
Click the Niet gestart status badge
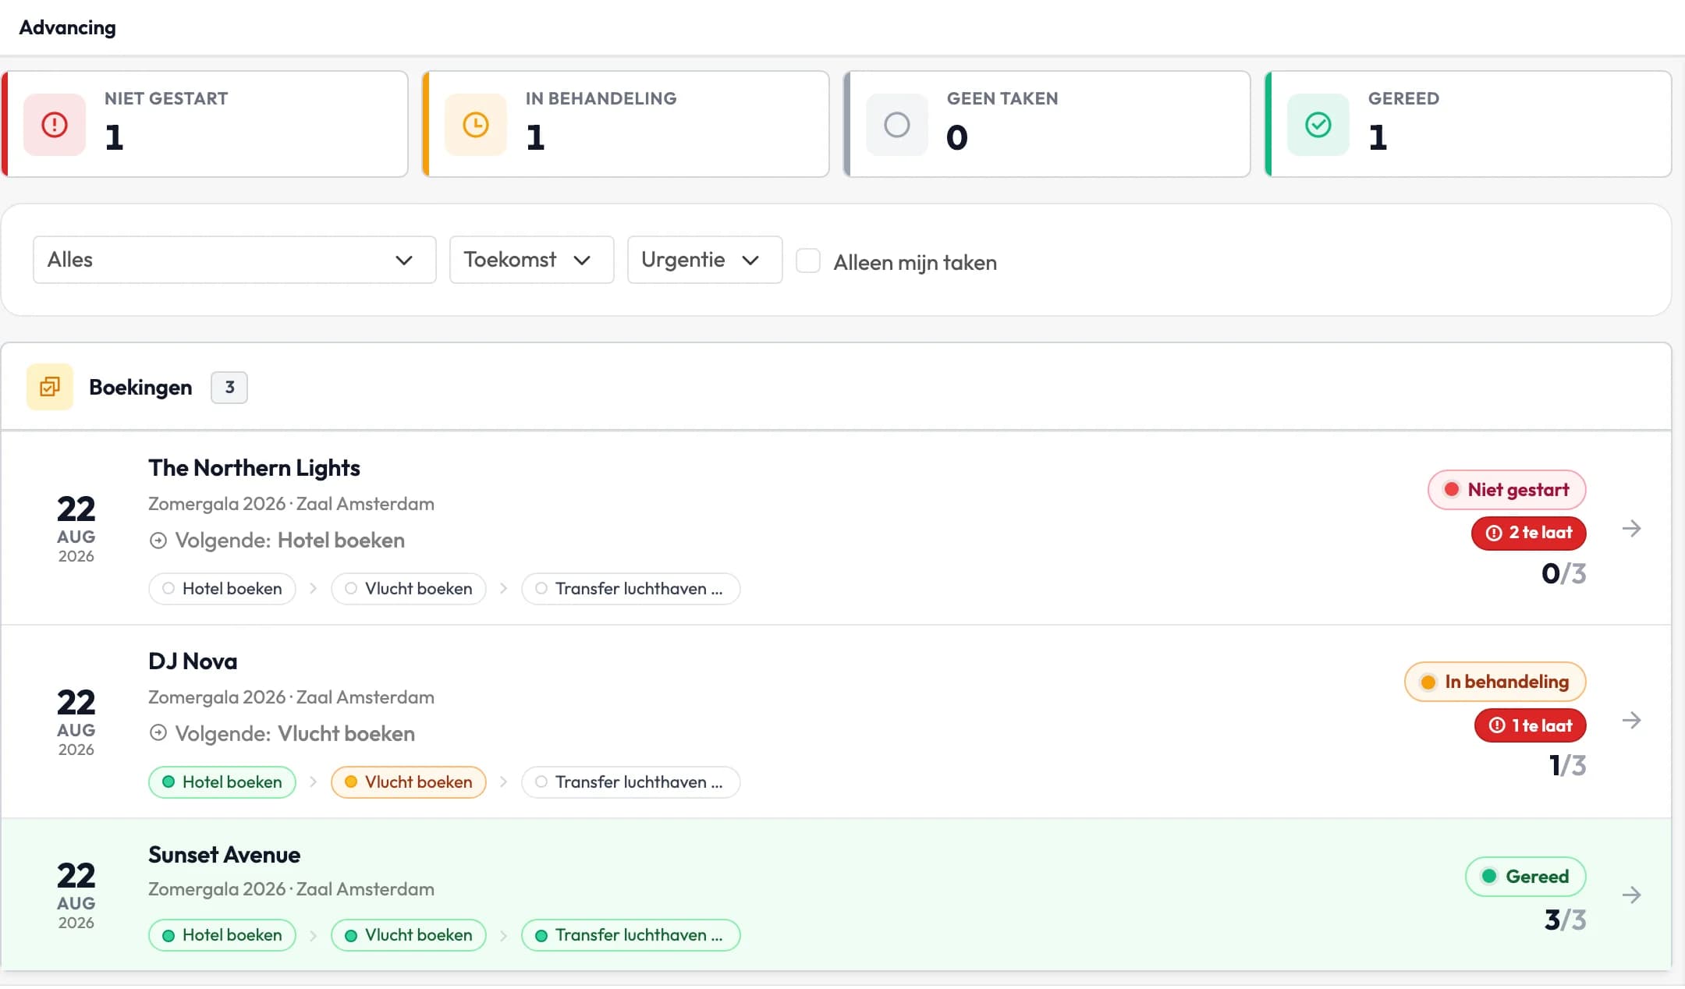[x=1507, y=490]
